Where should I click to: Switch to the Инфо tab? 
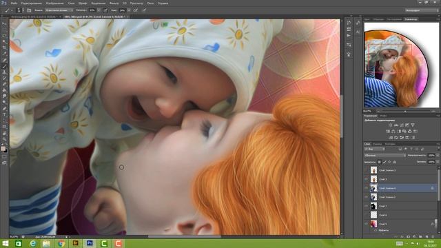coord(383,116)
